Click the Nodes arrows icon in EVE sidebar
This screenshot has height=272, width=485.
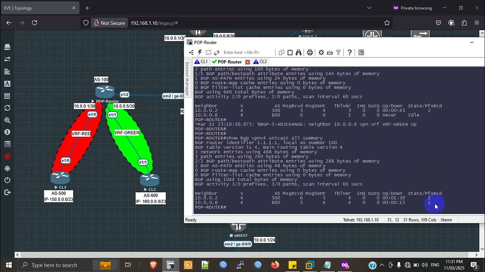[x=7, y=59]
